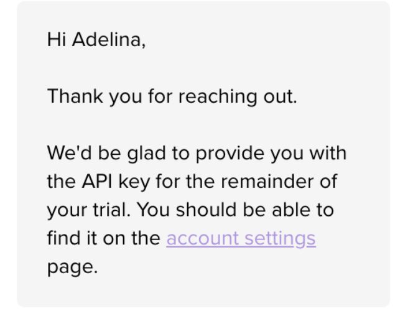Select 'Thank you for reaching out.' sentence
Viewport: 408px width, 311px height.
[172, 96]
